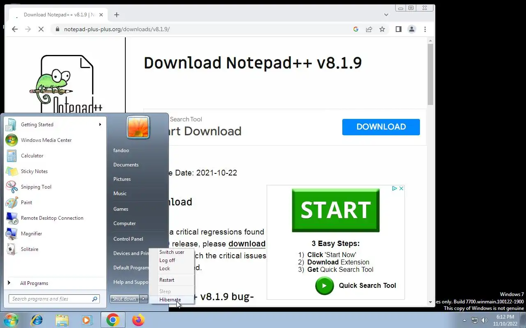Viewport: 526px width, 328px height.
Task: Click the search magnifier in Start menu
Action: pos(95,299)
